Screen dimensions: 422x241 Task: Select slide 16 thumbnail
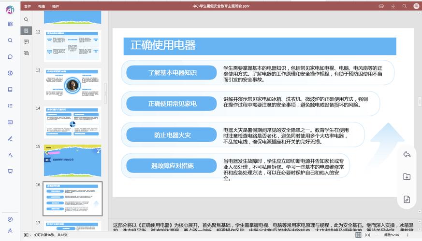[73, 199]
